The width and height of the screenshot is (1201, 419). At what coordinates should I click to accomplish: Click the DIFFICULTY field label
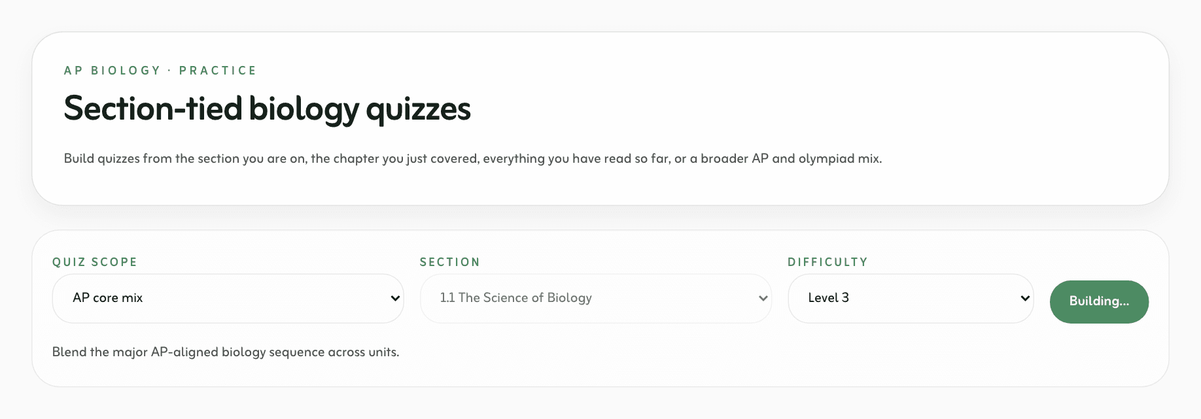[x=827, y=262]
